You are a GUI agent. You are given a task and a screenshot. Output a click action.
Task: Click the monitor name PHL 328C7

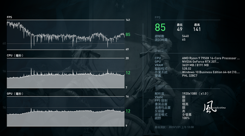(190, 76)
